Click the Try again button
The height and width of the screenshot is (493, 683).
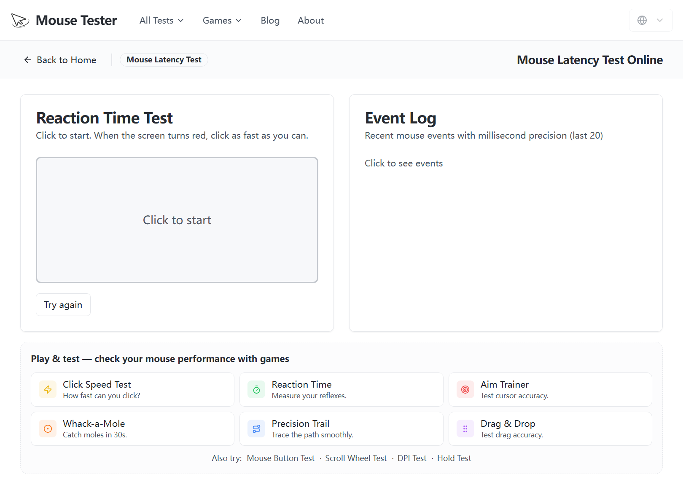63,305
